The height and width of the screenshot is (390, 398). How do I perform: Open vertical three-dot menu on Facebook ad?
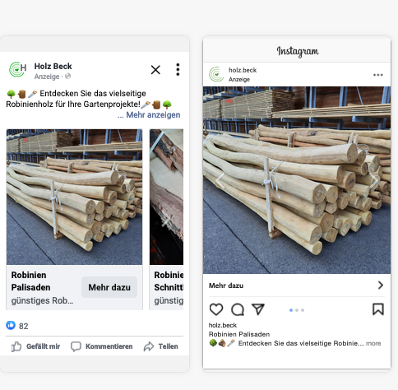(178, 69)
